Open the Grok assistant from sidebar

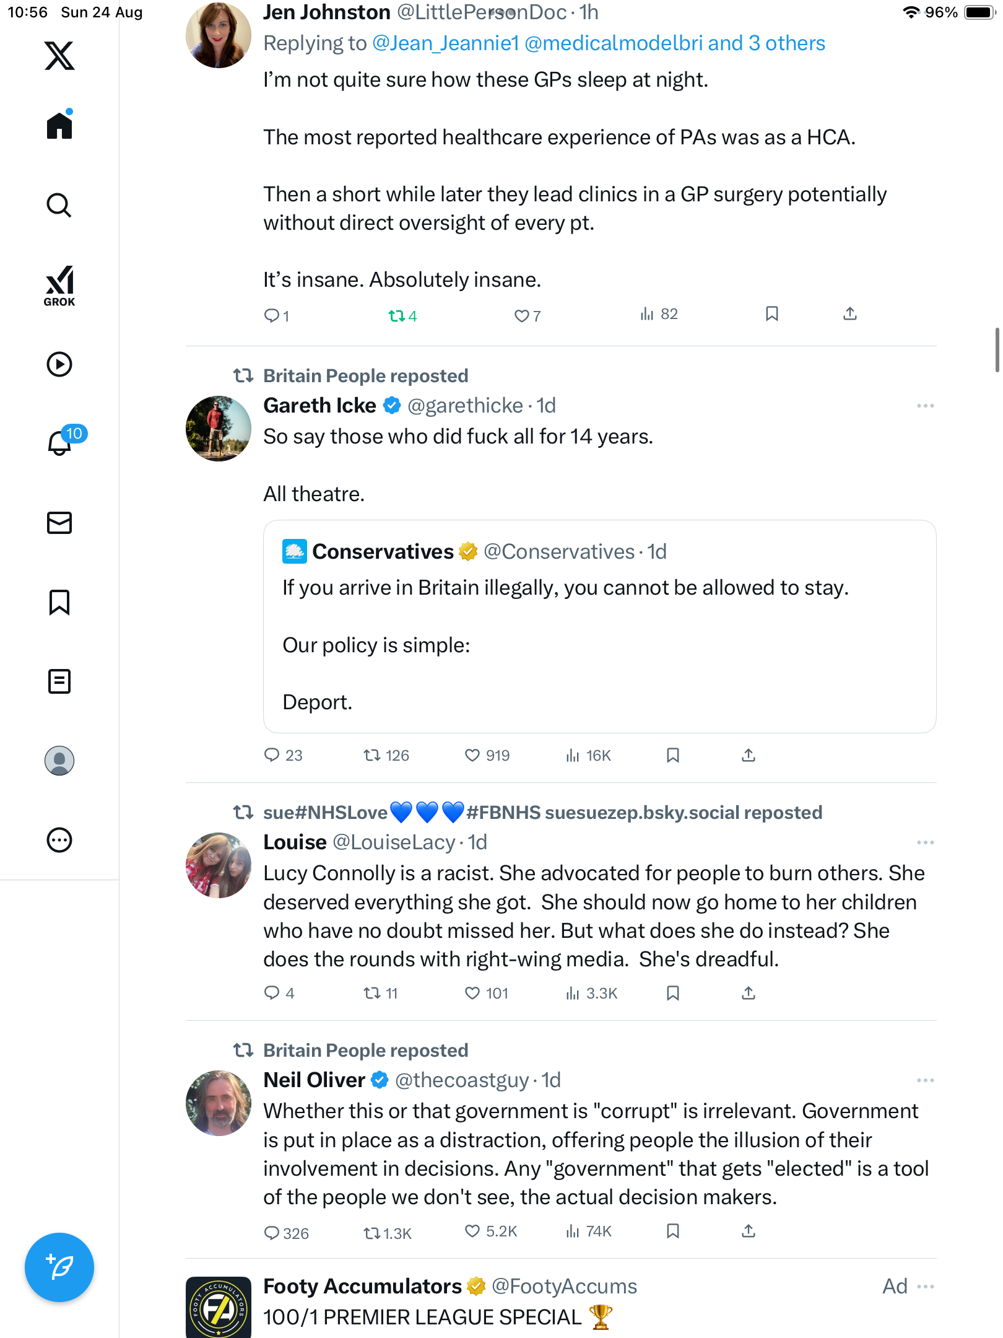[x=59, y=286]
